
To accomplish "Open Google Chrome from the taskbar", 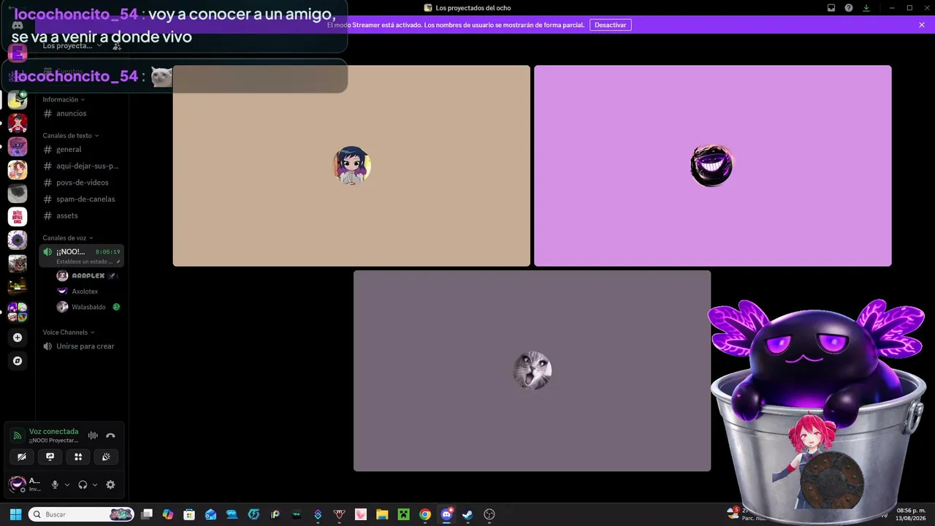I will (x=425, y=514).
